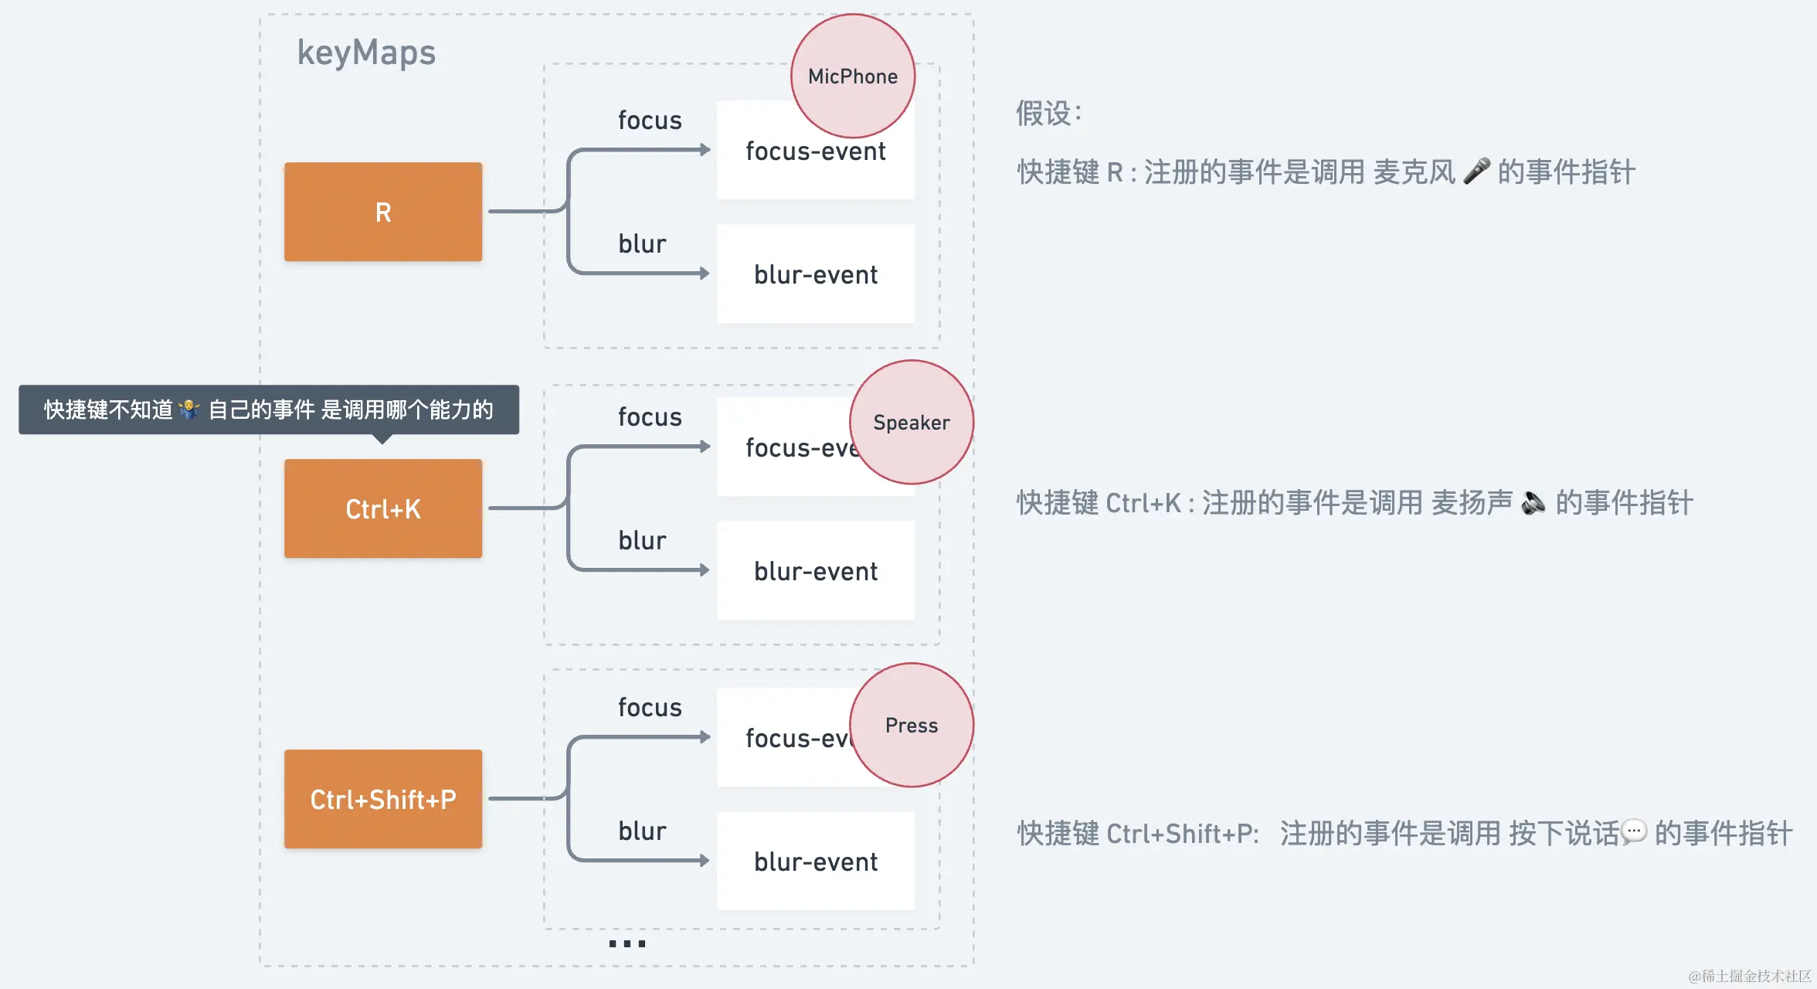1817x989 pixels.
Task: Click the blur label in the R group
Action: click(x=642, y=243)
